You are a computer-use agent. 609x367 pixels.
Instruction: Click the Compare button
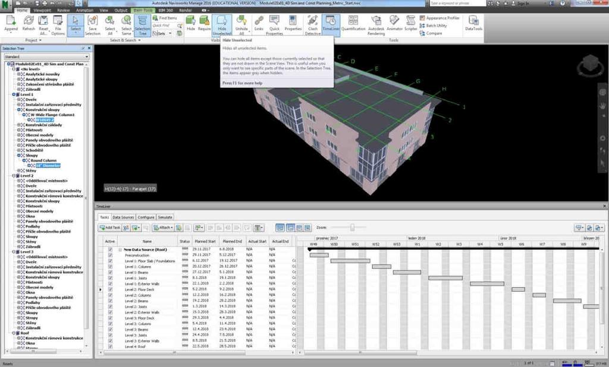tap(431, 33)
